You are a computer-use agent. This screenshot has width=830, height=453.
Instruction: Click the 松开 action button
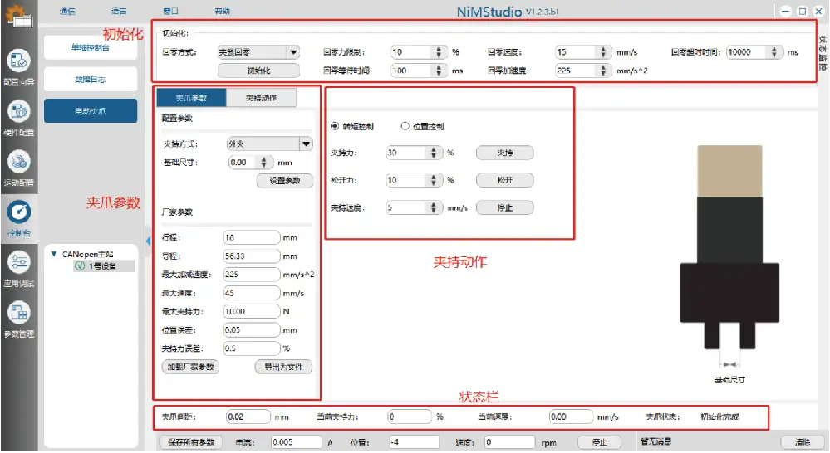coord(504,180)
